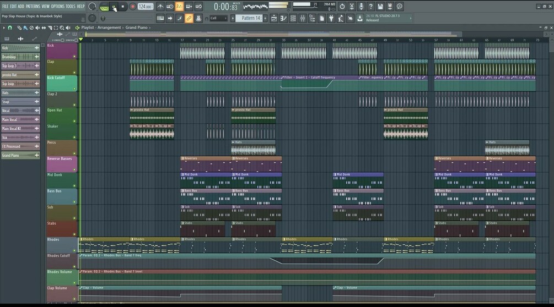Mute the Percs playlist track
554x307 pixels.
pyautogui.click(x=74, y=153)
